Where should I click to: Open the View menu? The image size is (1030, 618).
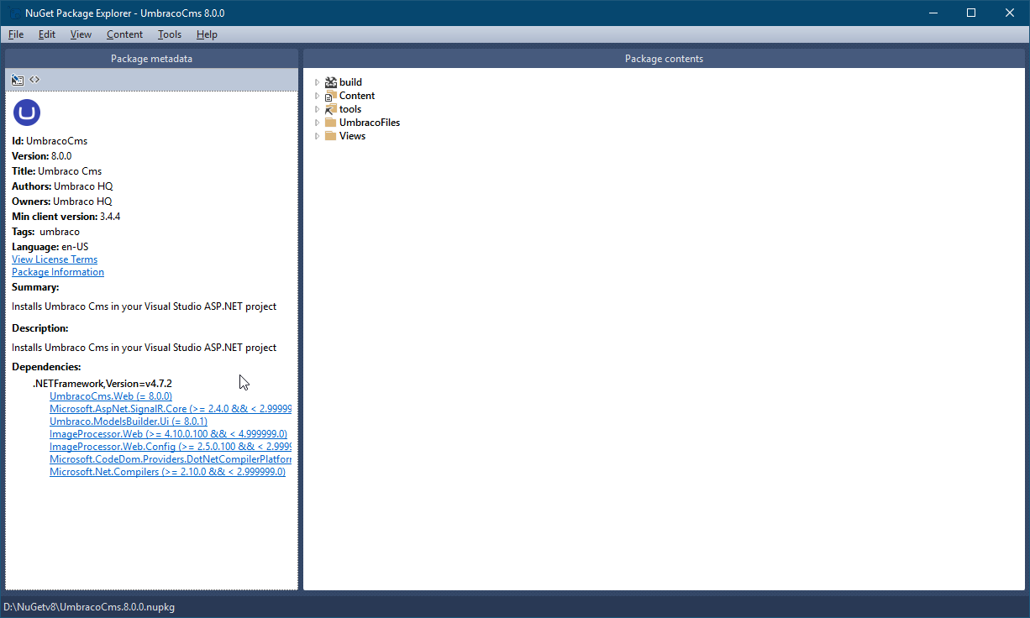pyautogui.click(x=81, y=34)
